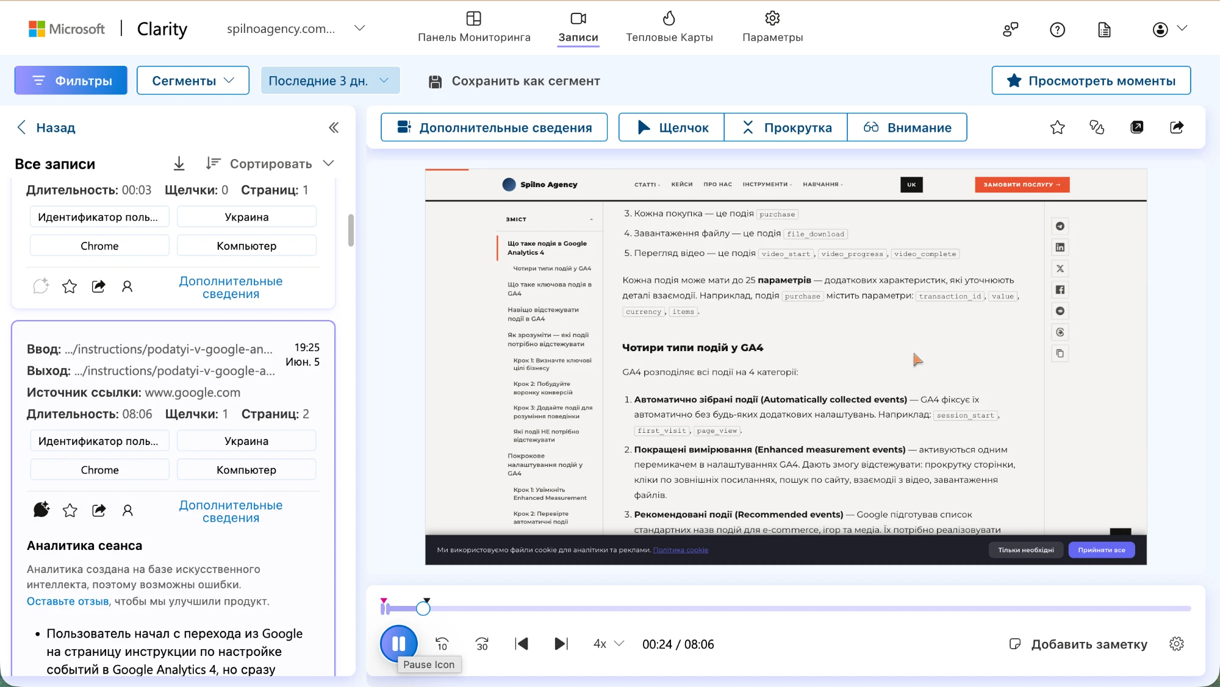The width and height of the screenshot is (1220, 687).
Task: Click Идентификатор поль... tag on first card
Action: point(98,217)
